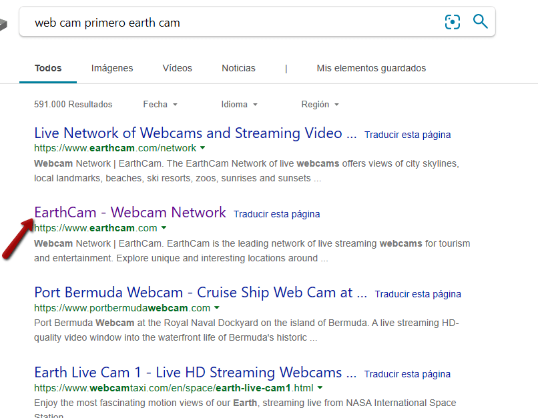Screen dimensions: 538x418
Task: Select the Imágenes tab
Action: [112, 68]
